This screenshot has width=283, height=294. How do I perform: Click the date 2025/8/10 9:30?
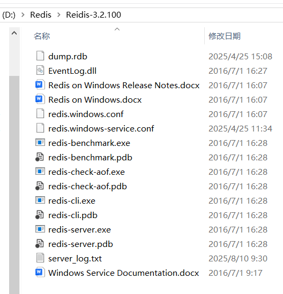pos(238,259)
